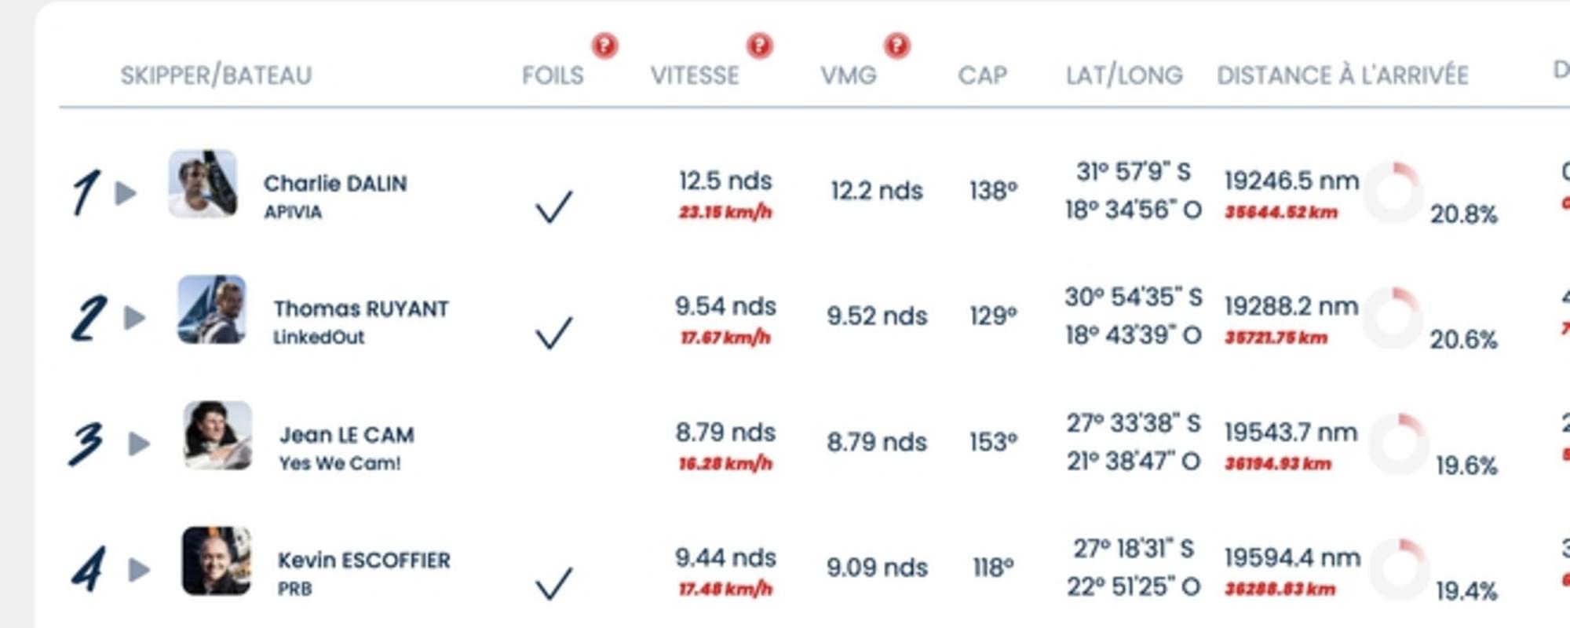Open the help icon above VMG
The height and width of the screenshot is (628, 1570).
pyautogui.click(x=897, y=46)
